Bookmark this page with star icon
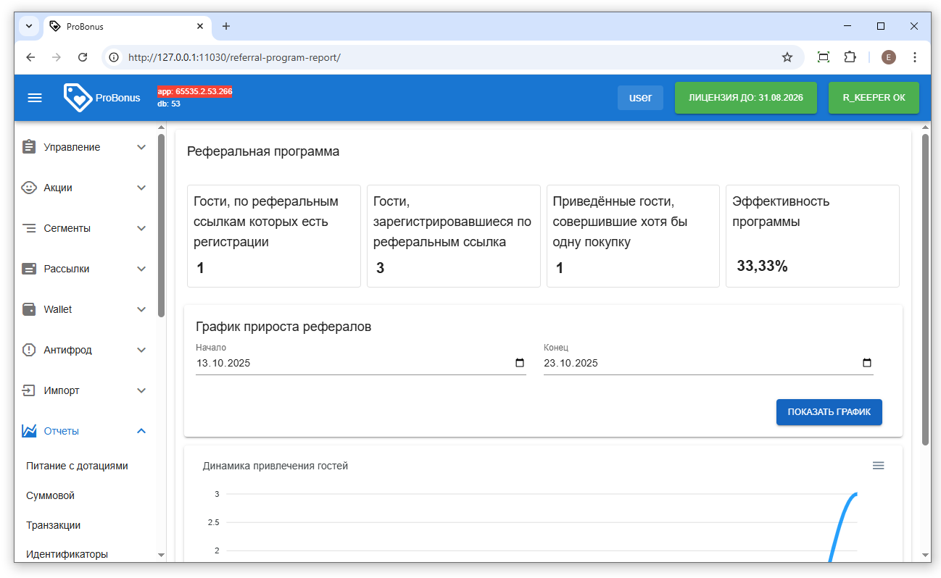 click(x=787, y=57)
